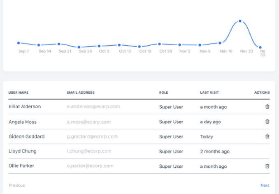The image size is (279, 194).
Task: Click email a.moss@ecorp.com
Action: 88,122
